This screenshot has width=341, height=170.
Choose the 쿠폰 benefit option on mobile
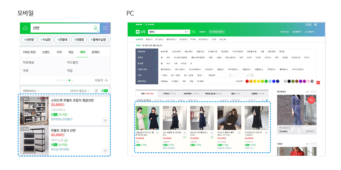tap(26, 71)
